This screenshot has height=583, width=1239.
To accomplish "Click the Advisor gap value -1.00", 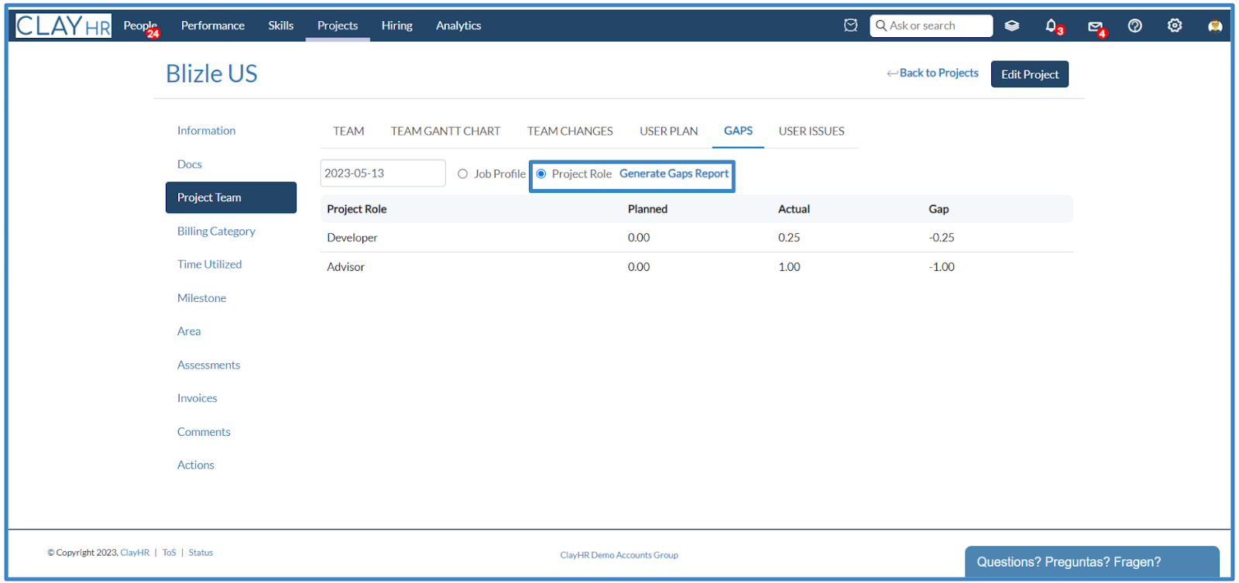I will pos(942,267).
